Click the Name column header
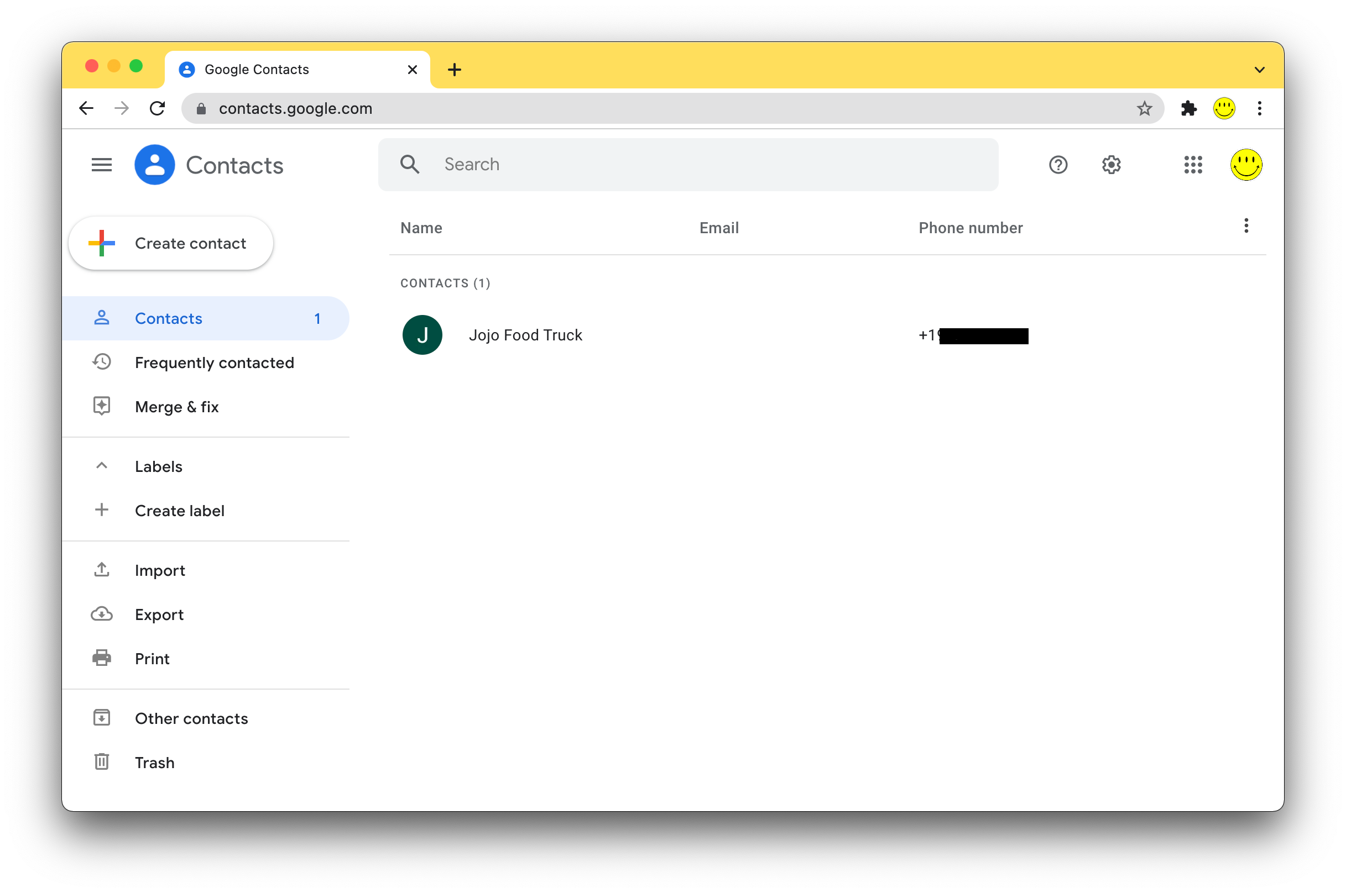Screen dimensions: 1346x893 click(x=421, y=228)
